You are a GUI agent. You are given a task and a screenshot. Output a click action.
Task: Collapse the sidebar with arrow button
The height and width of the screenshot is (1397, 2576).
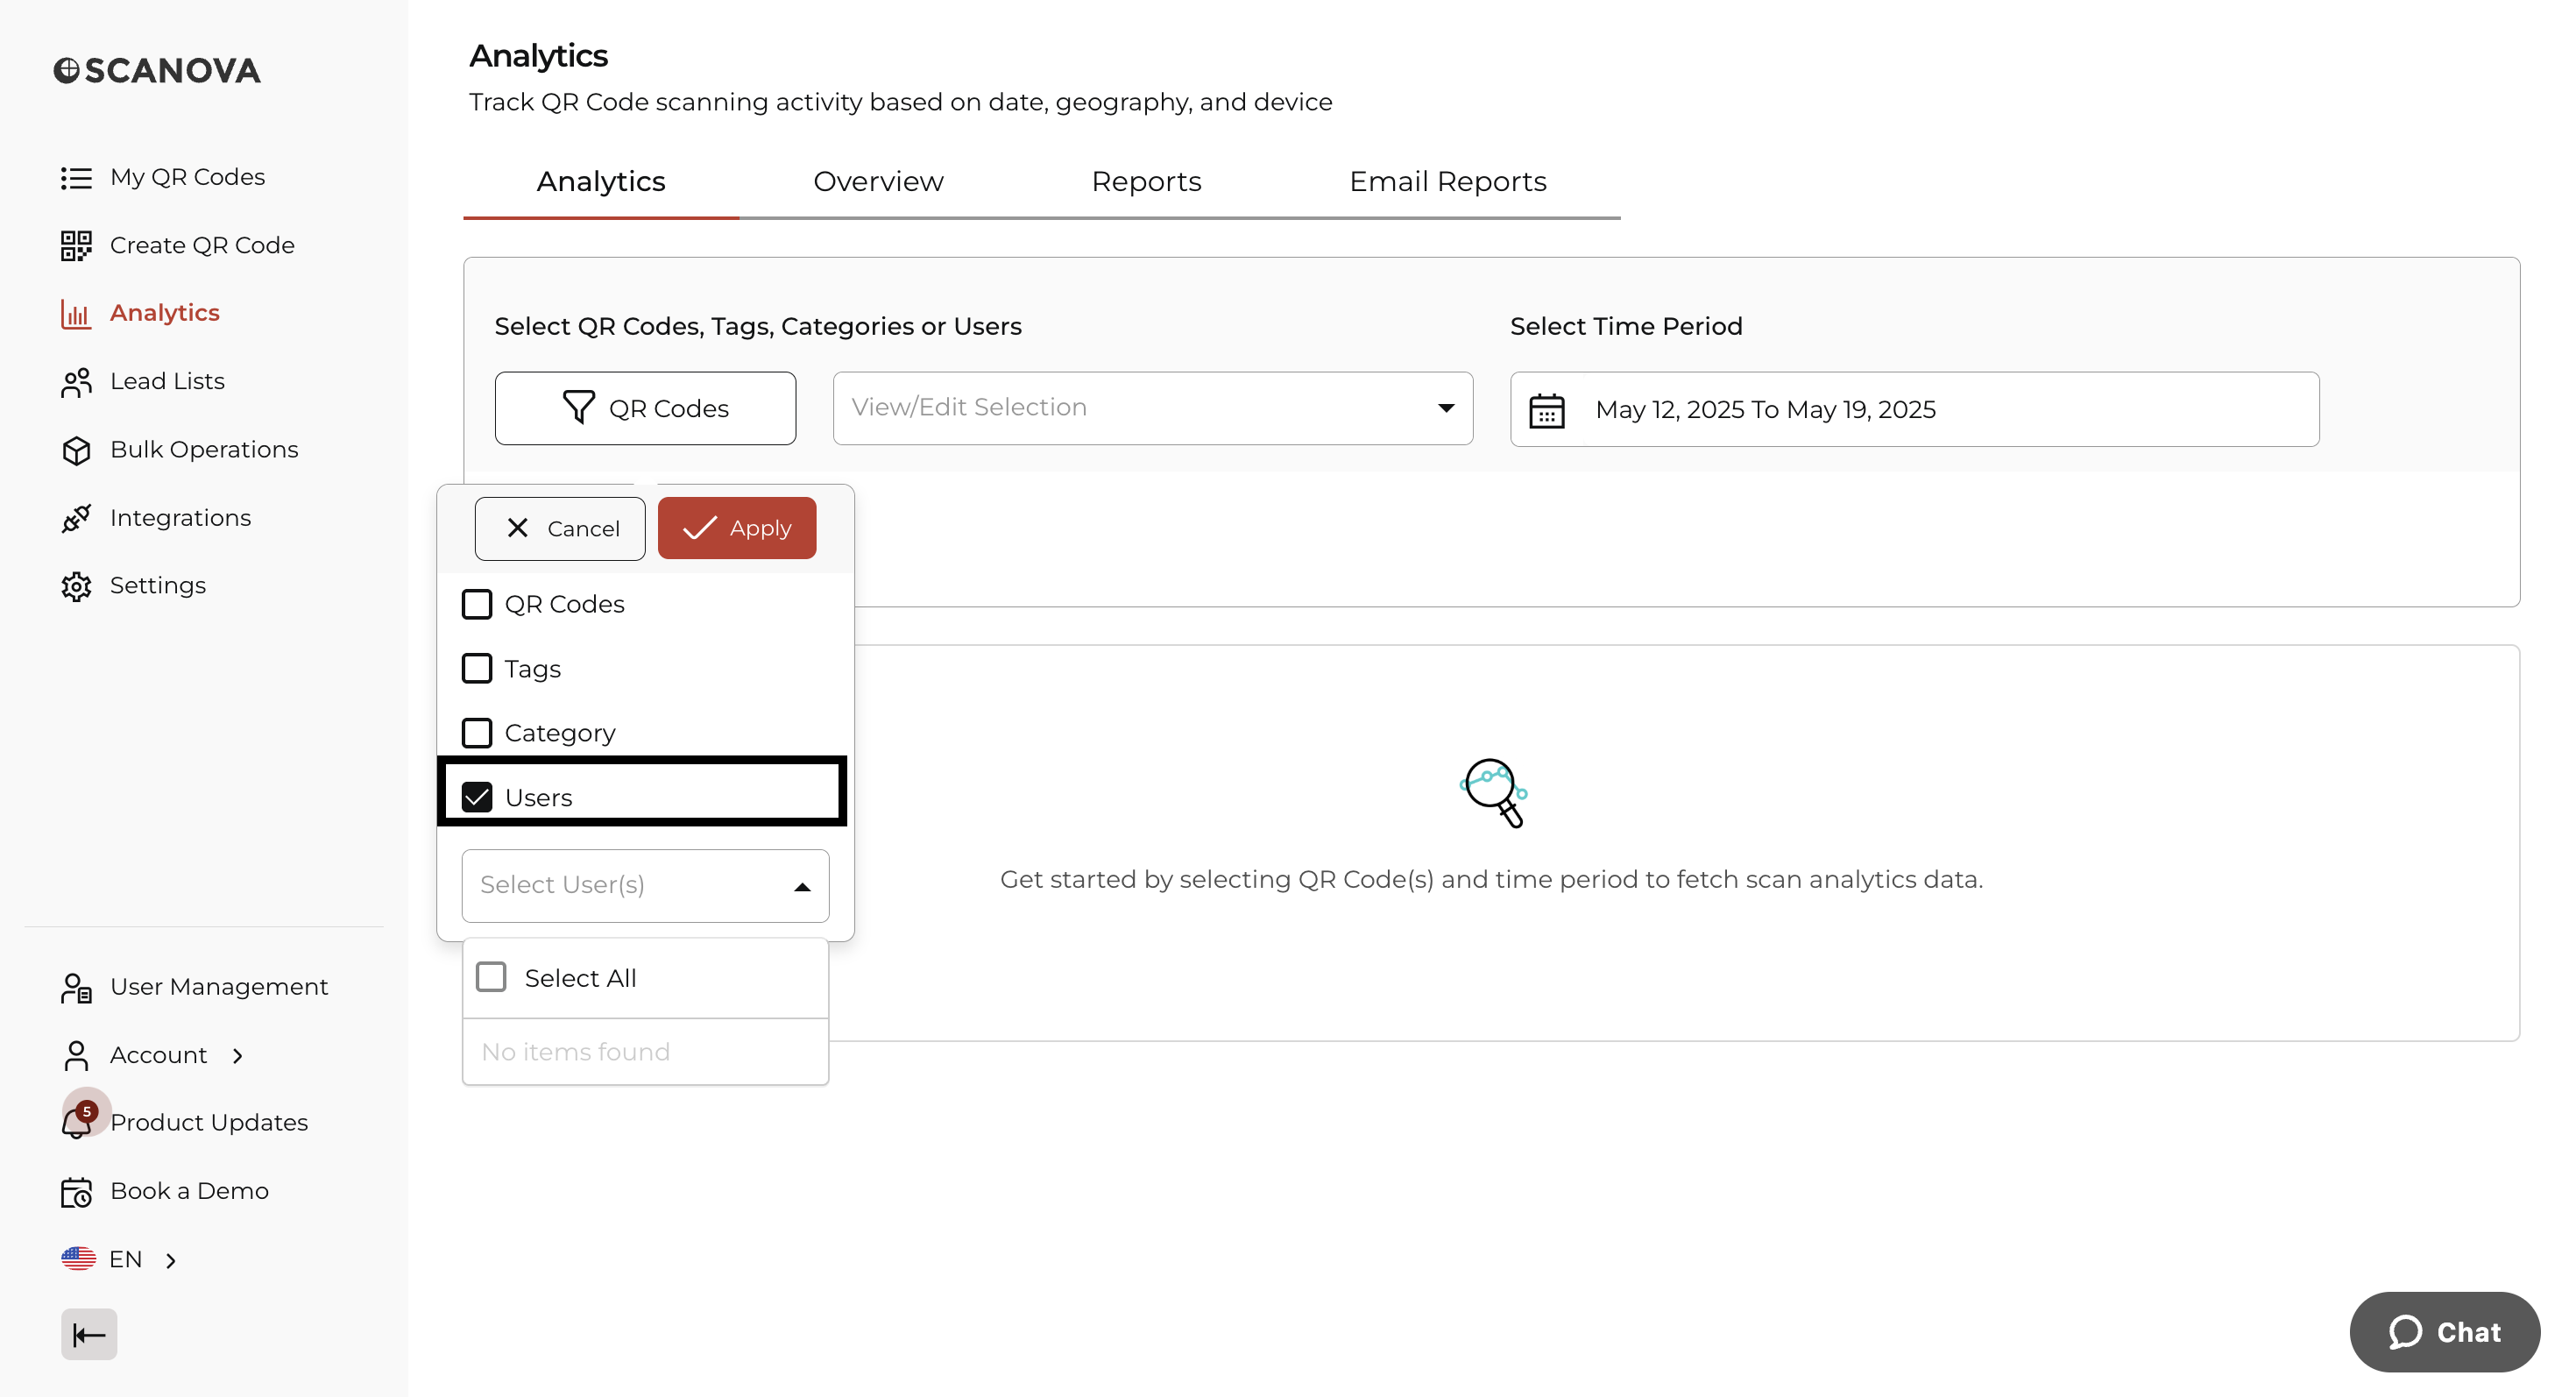click(x=89, y=1335)
